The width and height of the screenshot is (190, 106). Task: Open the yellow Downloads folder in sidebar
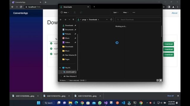coord(69,47)
